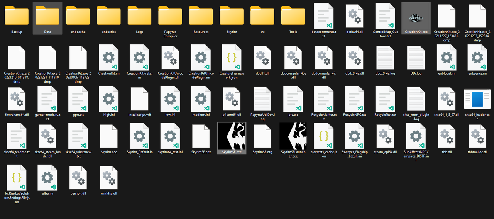The width and height of the screenshot is (494, 219).
Task: Select the PapyrusUtilDev.log file
Action: tap(262, 99)
